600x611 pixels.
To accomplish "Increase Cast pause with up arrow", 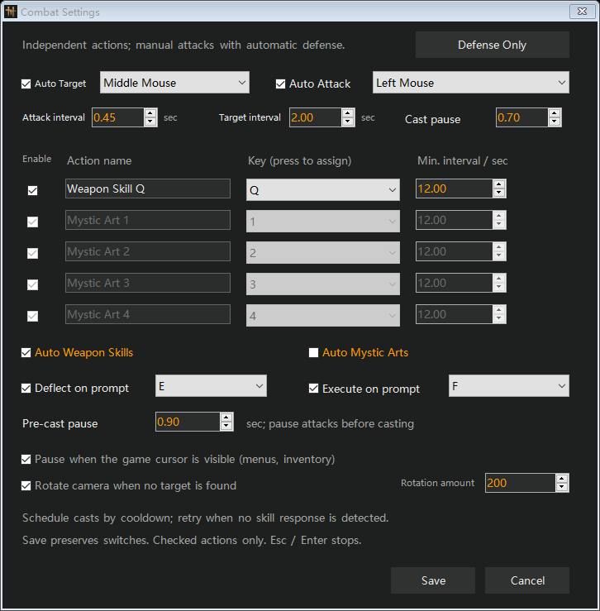I will 555,113.
